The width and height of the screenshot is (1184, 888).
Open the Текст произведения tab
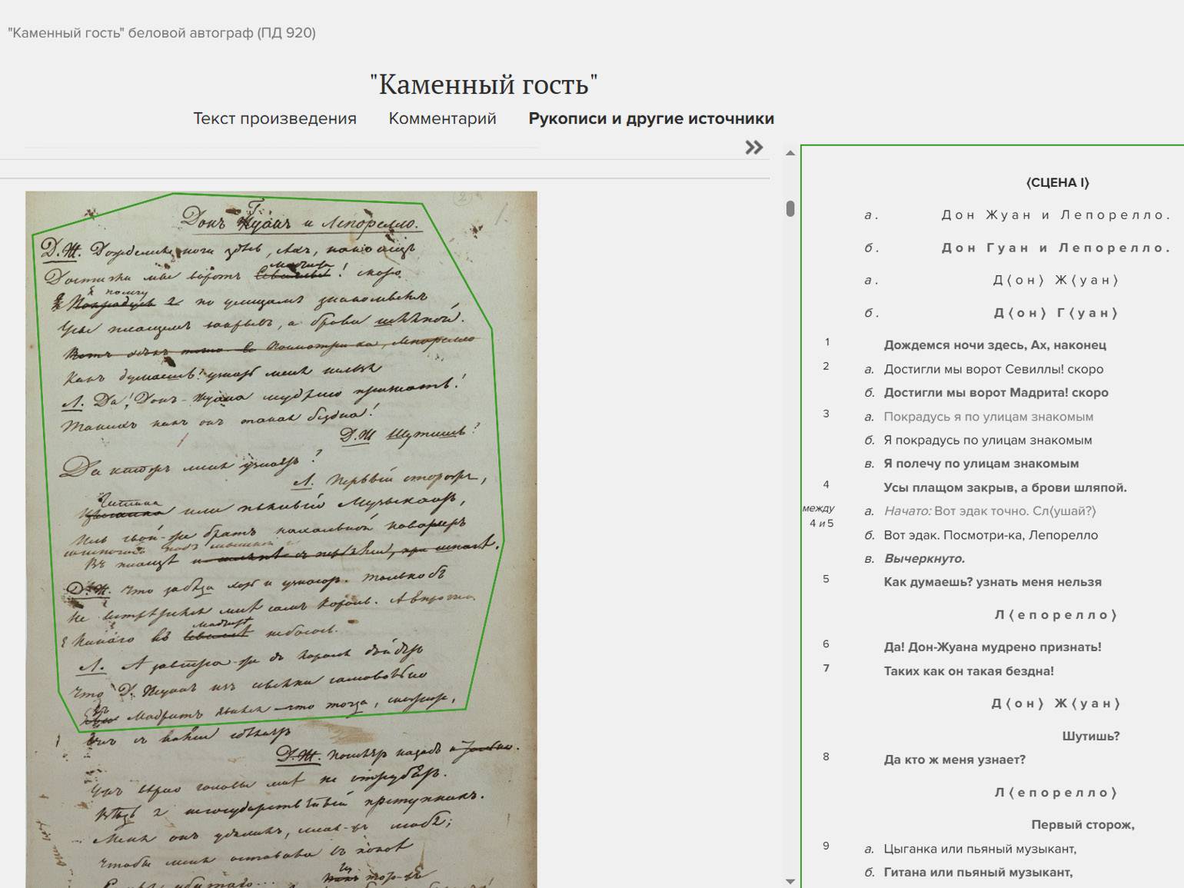coord(274,118)
